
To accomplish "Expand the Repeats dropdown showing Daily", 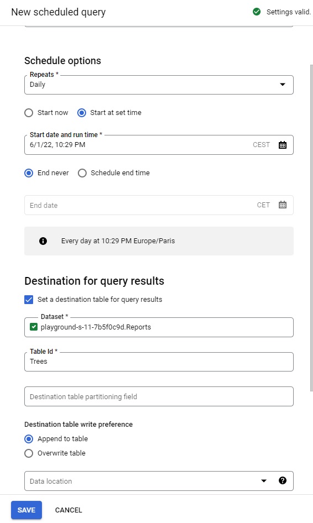I will pyautogui.click(x=159, y=85).
